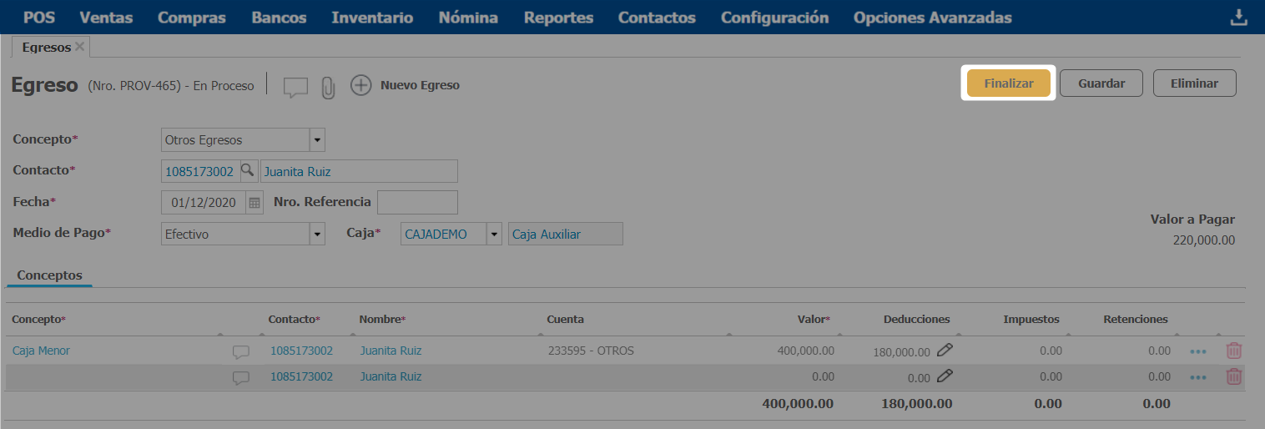Click the magnifier search icon beside Contacto
The height and width of the screenshot is (429, 1265).
click(248, 171)
